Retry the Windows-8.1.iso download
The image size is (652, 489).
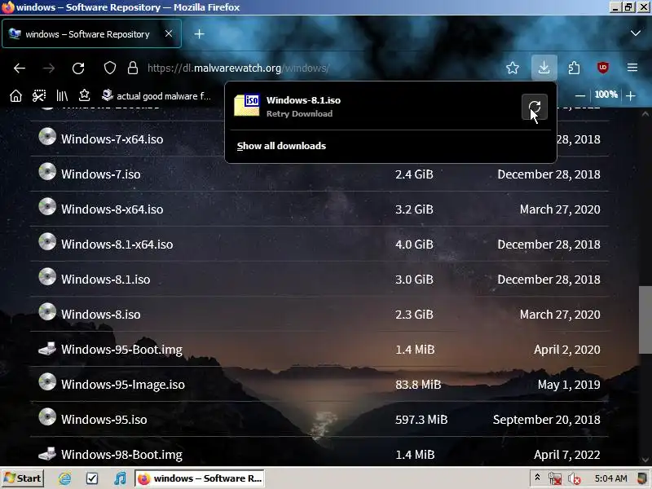click(x=535, y=107)
